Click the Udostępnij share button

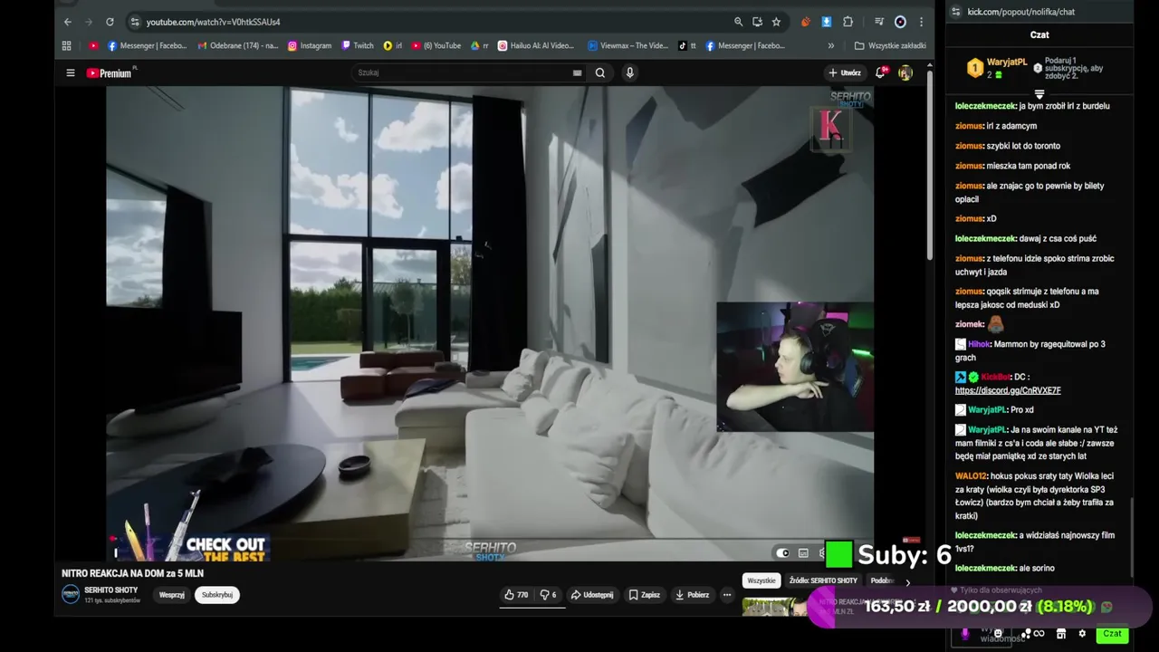(x=592, y=595)
